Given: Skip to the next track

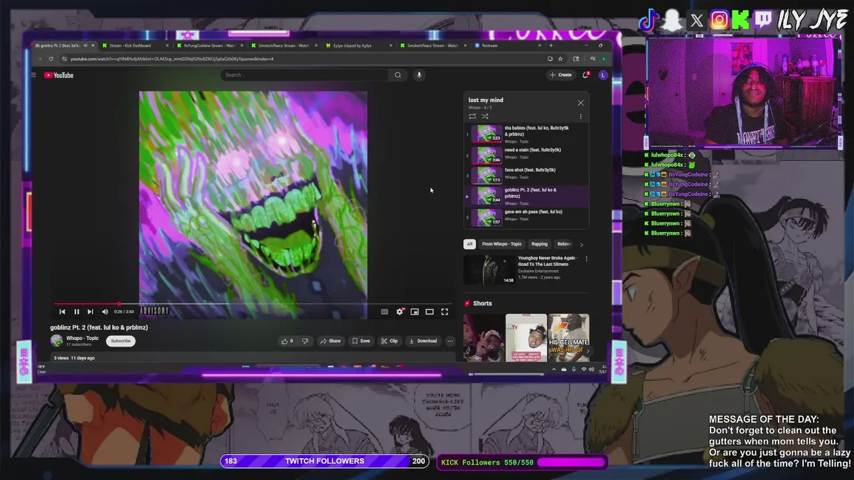Looking at the screenshot, I should click(x=90, y=311).
